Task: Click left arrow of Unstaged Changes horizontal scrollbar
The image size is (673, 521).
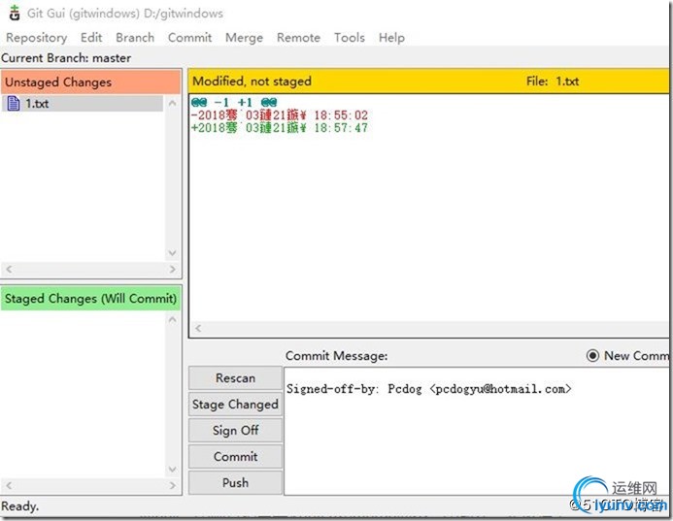Action: [9, 270]
